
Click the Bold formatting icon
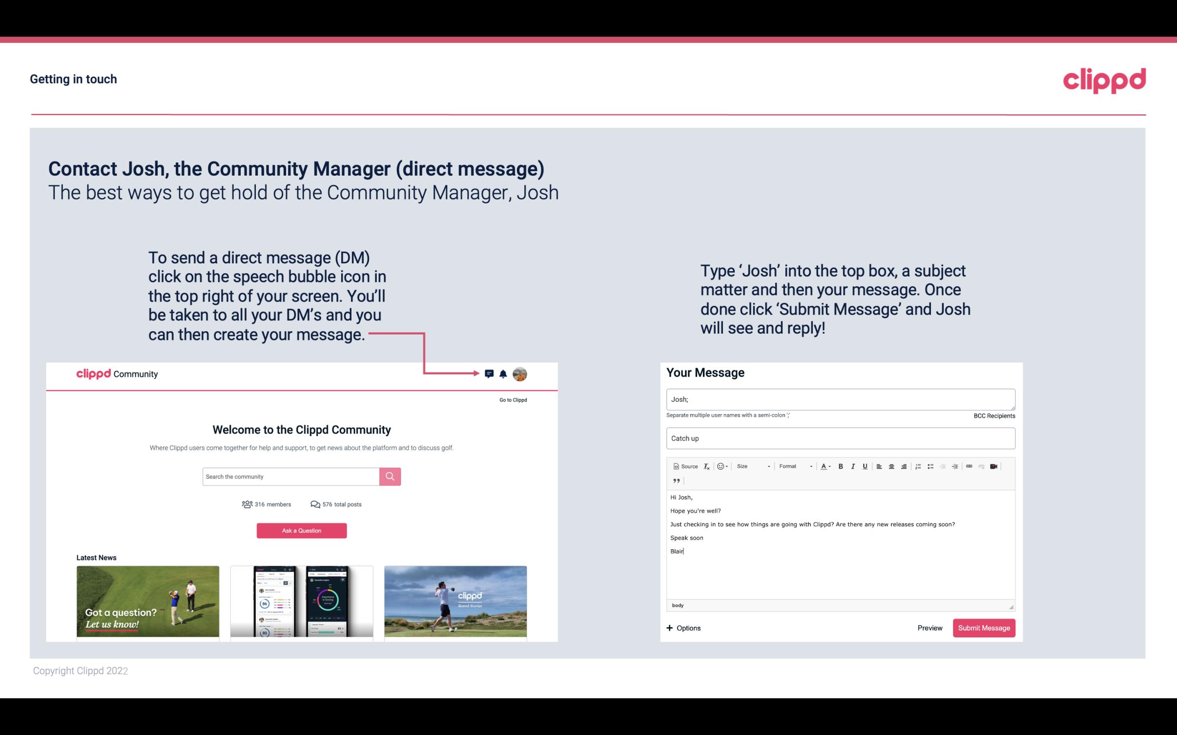point(841,466)
